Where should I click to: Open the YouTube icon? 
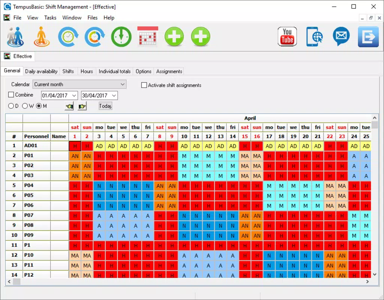click(x=287, y=37)
